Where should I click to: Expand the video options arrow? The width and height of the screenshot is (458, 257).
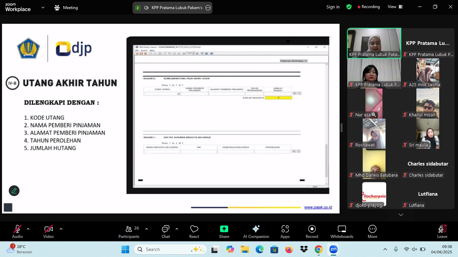pos(61,229)
